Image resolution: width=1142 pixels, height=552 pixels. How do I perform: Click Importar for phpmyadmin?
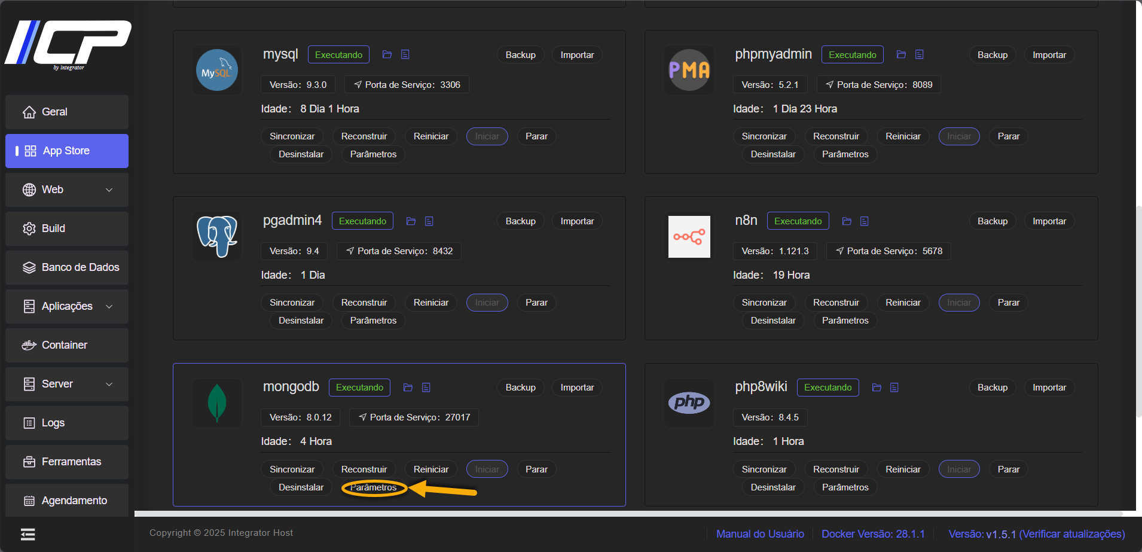click(1049, 54)
